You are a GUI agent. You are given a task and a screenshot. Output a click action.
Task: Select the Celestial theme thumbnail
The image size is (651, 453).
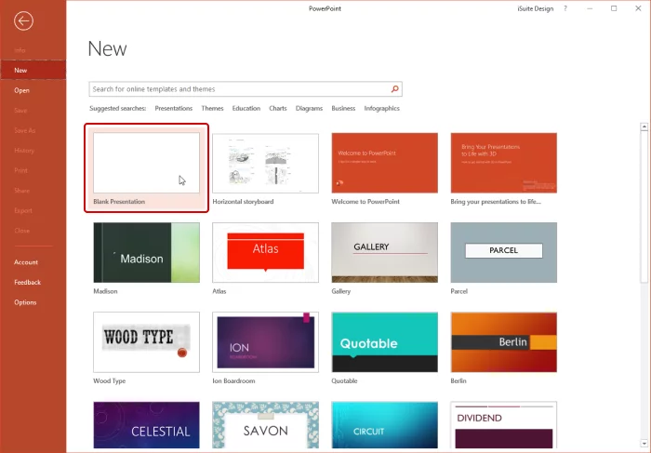[147, 425]
